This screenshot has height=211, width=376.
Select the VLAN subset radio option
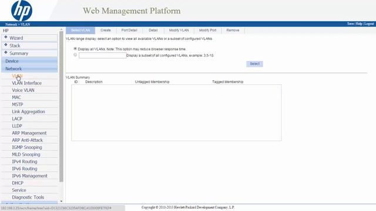coord(75,55)
